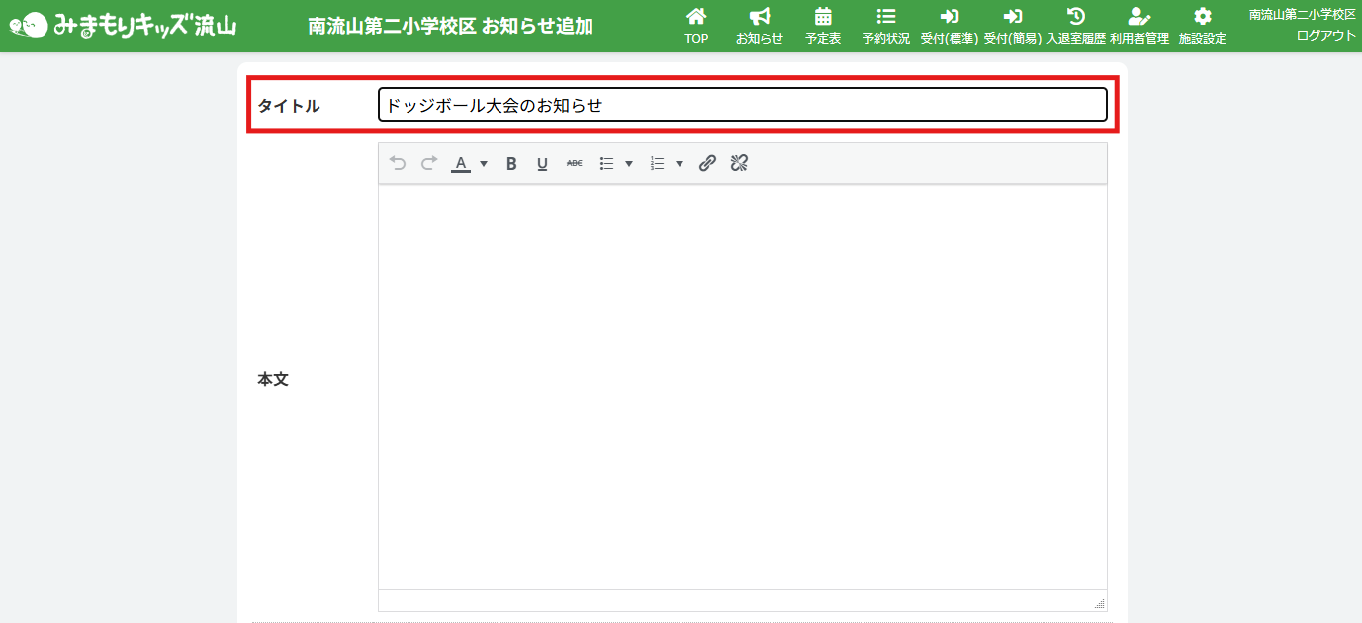
Task: Go to TOP home page
Action: tap(696, 26)
